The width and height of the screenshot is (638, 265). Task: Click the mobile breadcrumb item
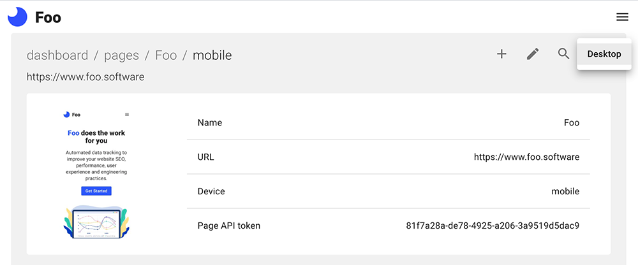pyautogui.click(x=212, y=55)
